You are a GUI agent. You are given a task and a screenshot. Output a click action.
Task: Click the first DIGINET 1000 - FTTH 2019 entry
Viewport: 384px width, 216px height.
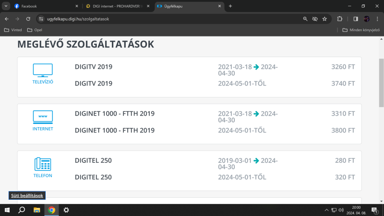click(115, 114)
